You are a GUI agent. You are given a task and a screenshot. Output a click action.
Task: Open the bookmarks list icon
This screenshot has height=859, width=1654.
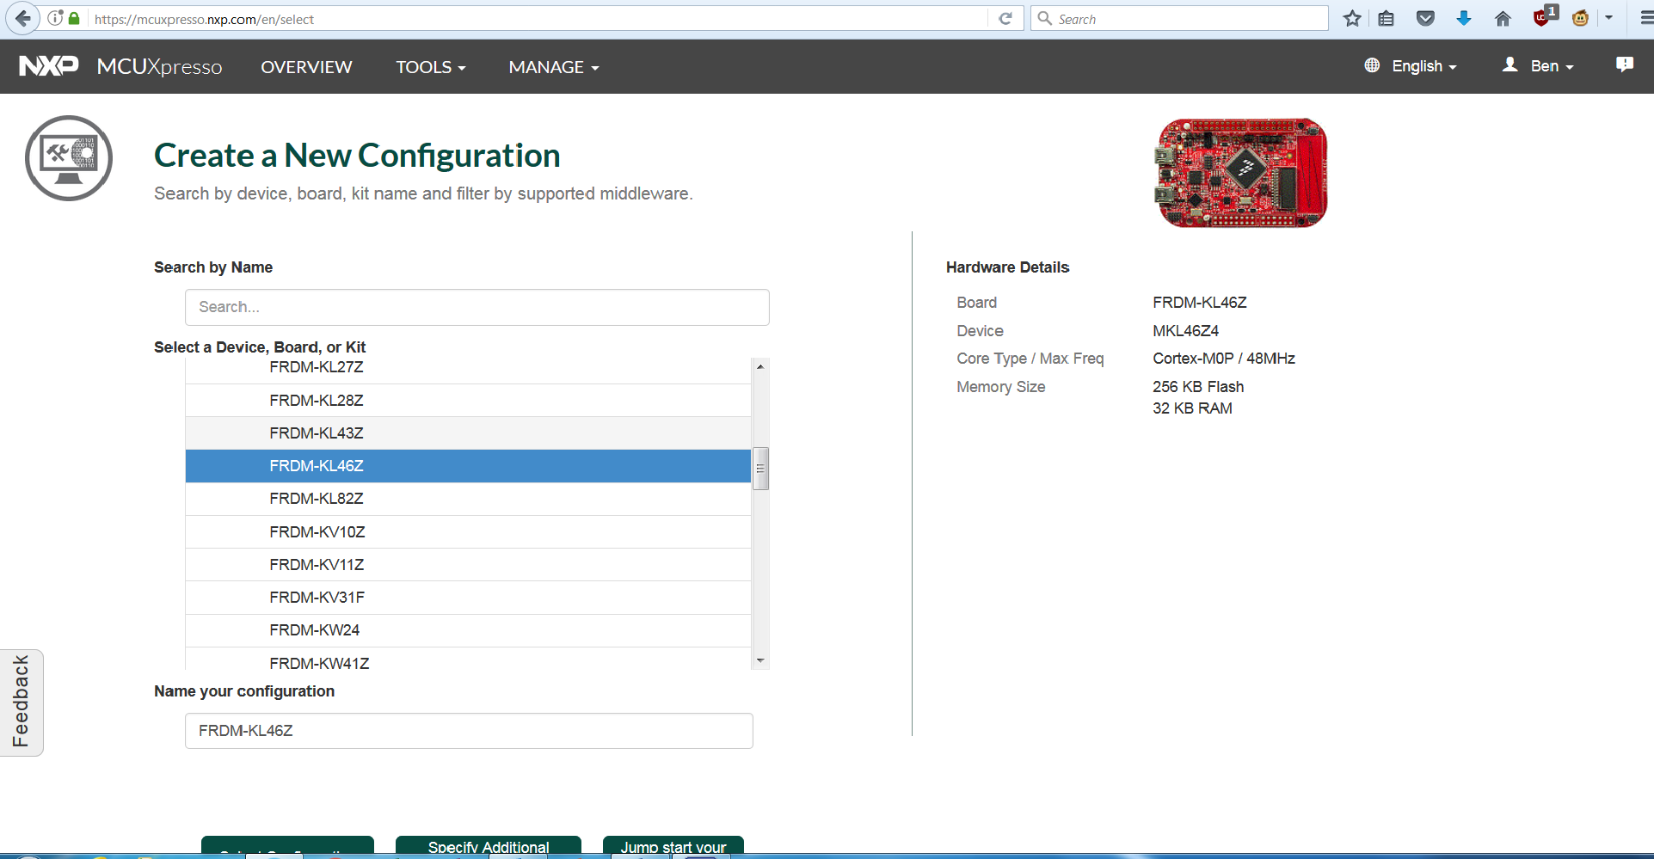point(1386,18)
